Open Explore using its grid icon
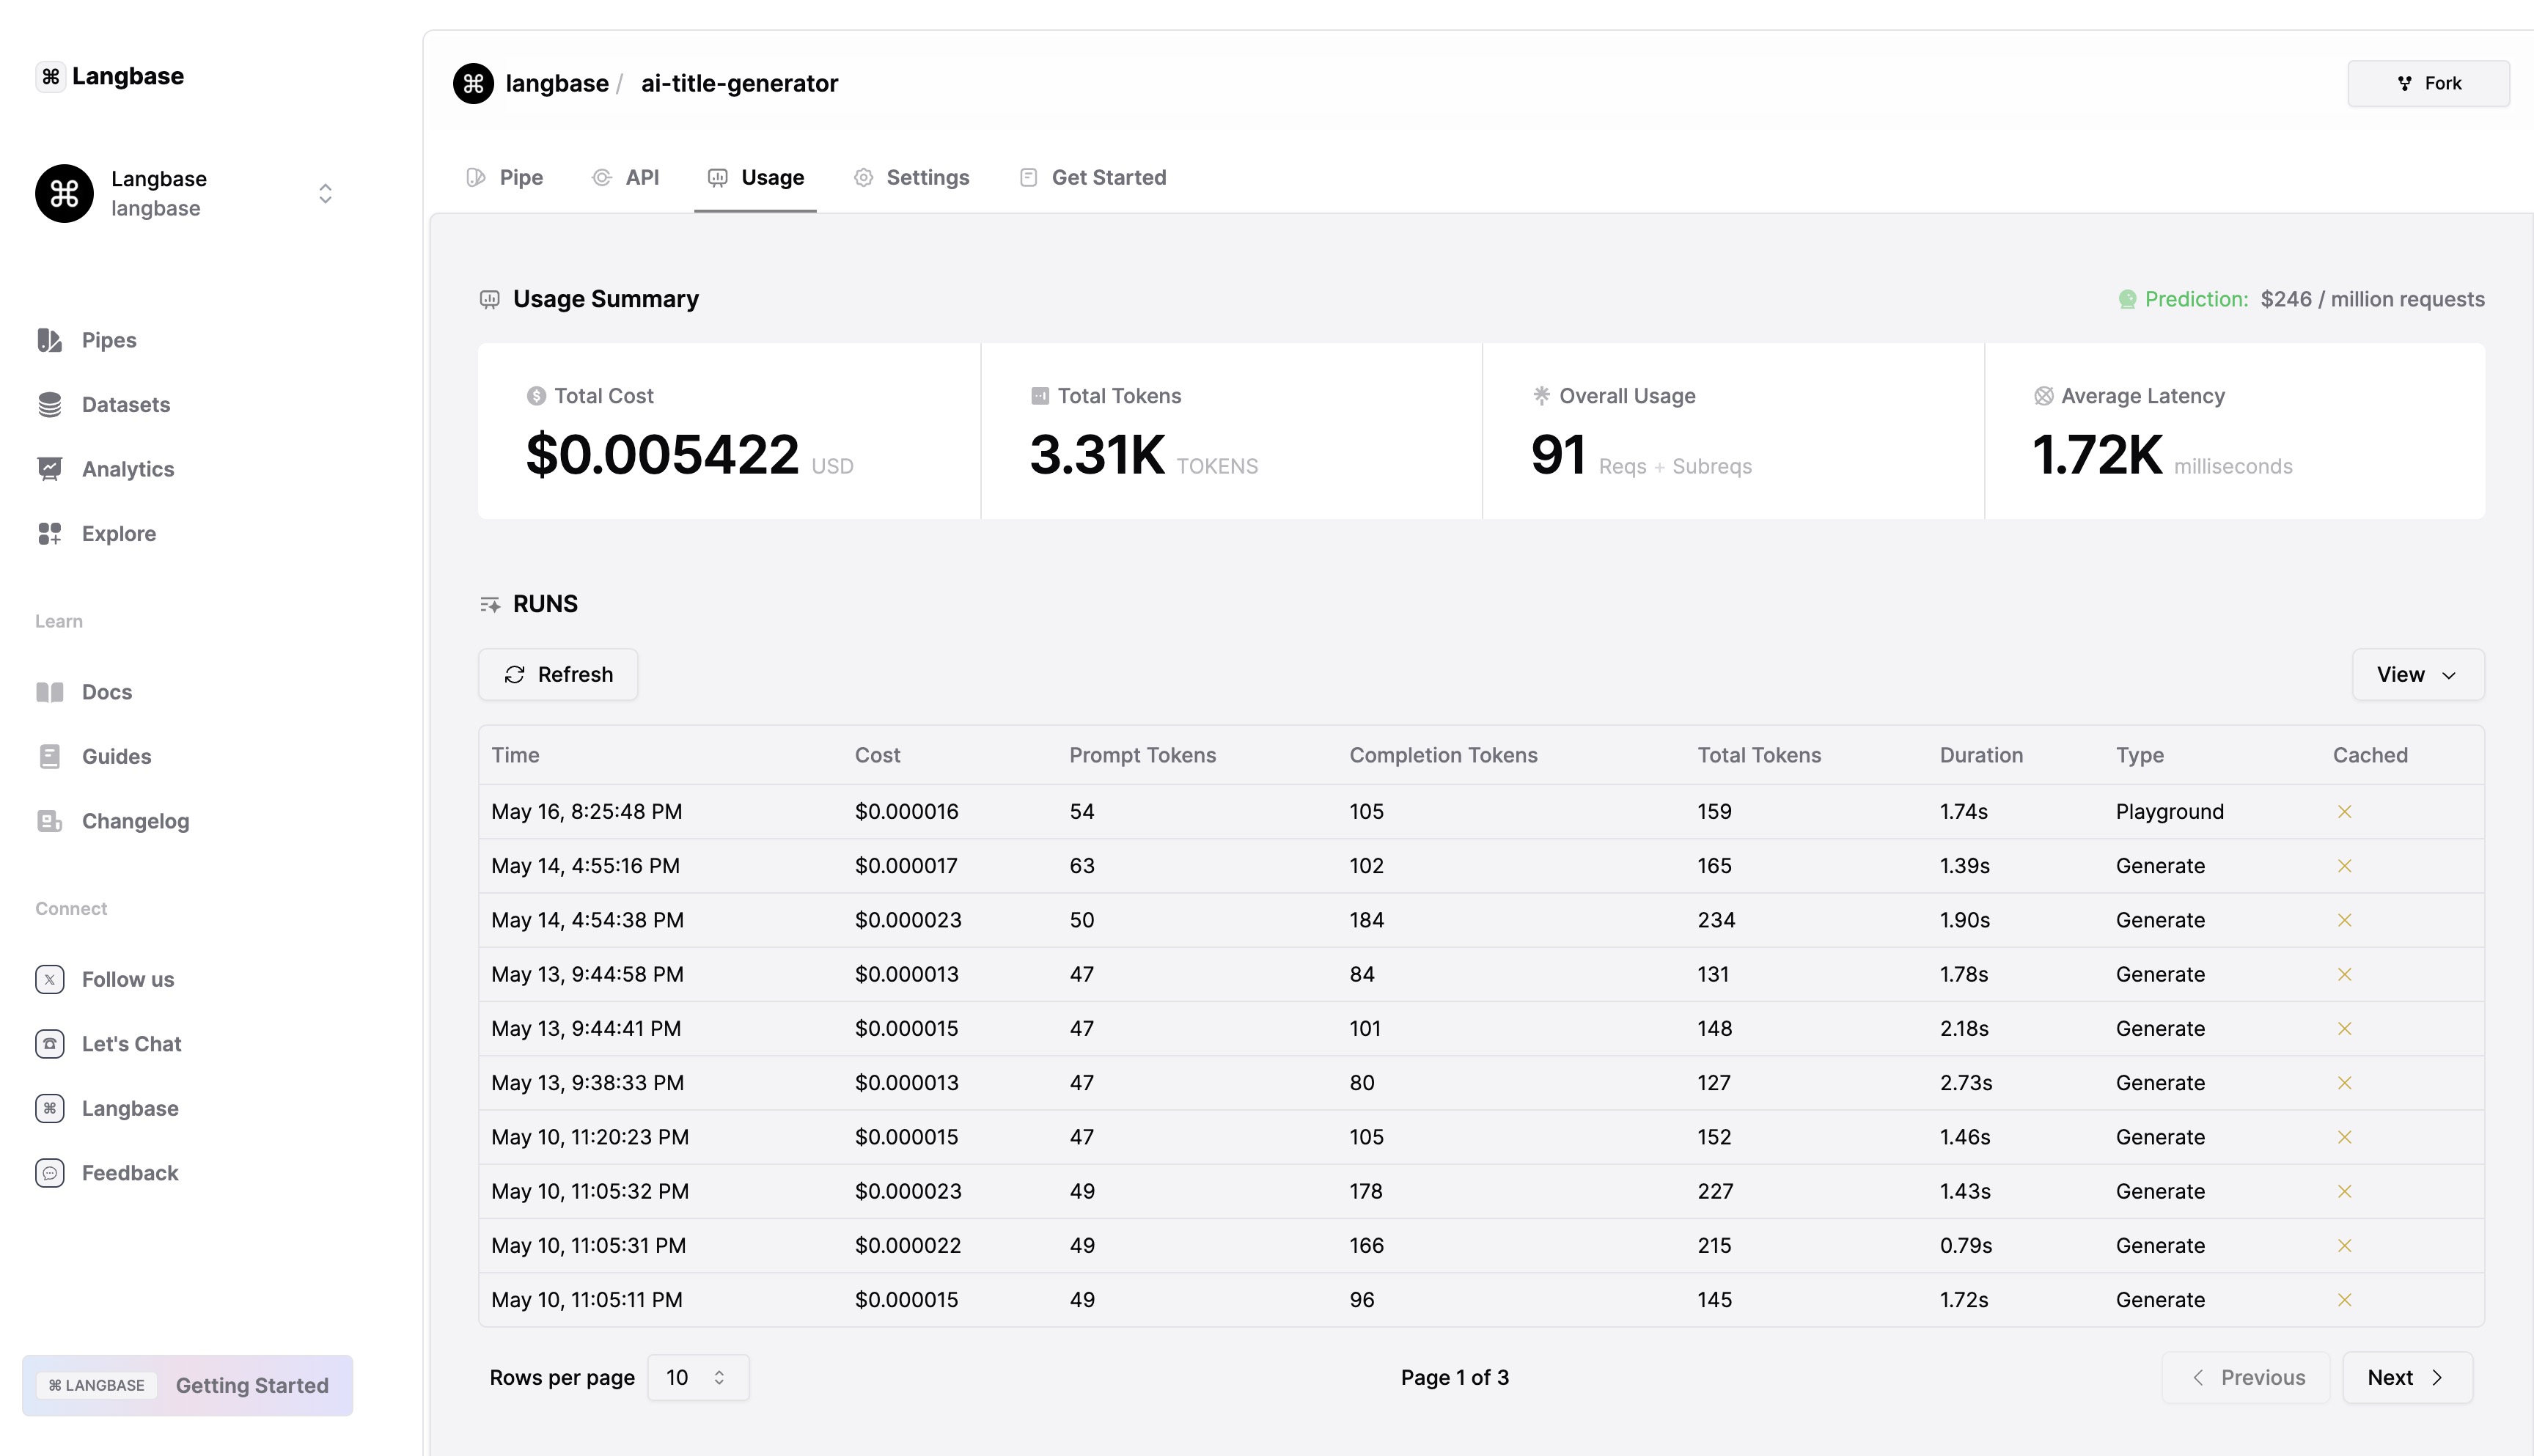Viewport: 2534px width, 1456px height. point(49,534)
